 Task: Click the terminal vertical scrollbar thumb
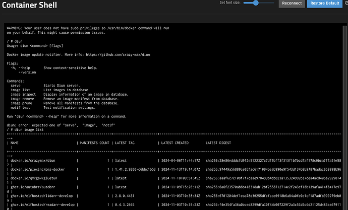(x=344, y=117)
